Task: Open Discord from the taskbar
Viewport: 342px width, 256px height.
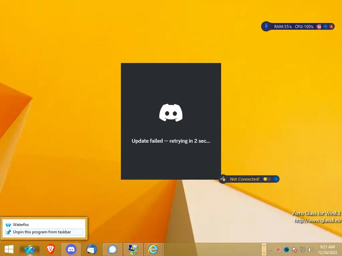Action: [x=71, y=249]
